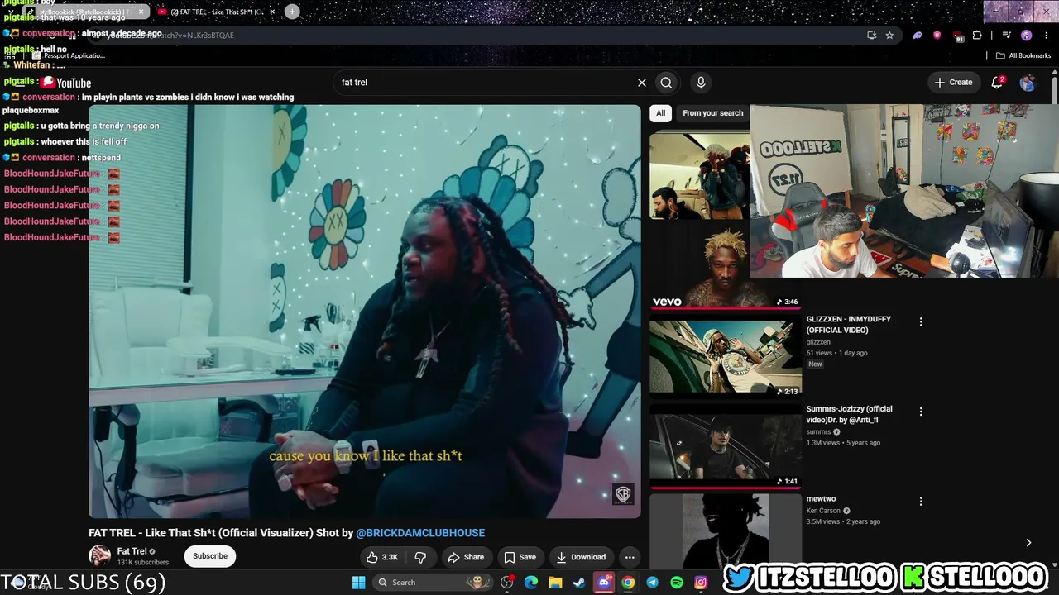Open the Summrs-Jozizzy video thumbnail

726,447
